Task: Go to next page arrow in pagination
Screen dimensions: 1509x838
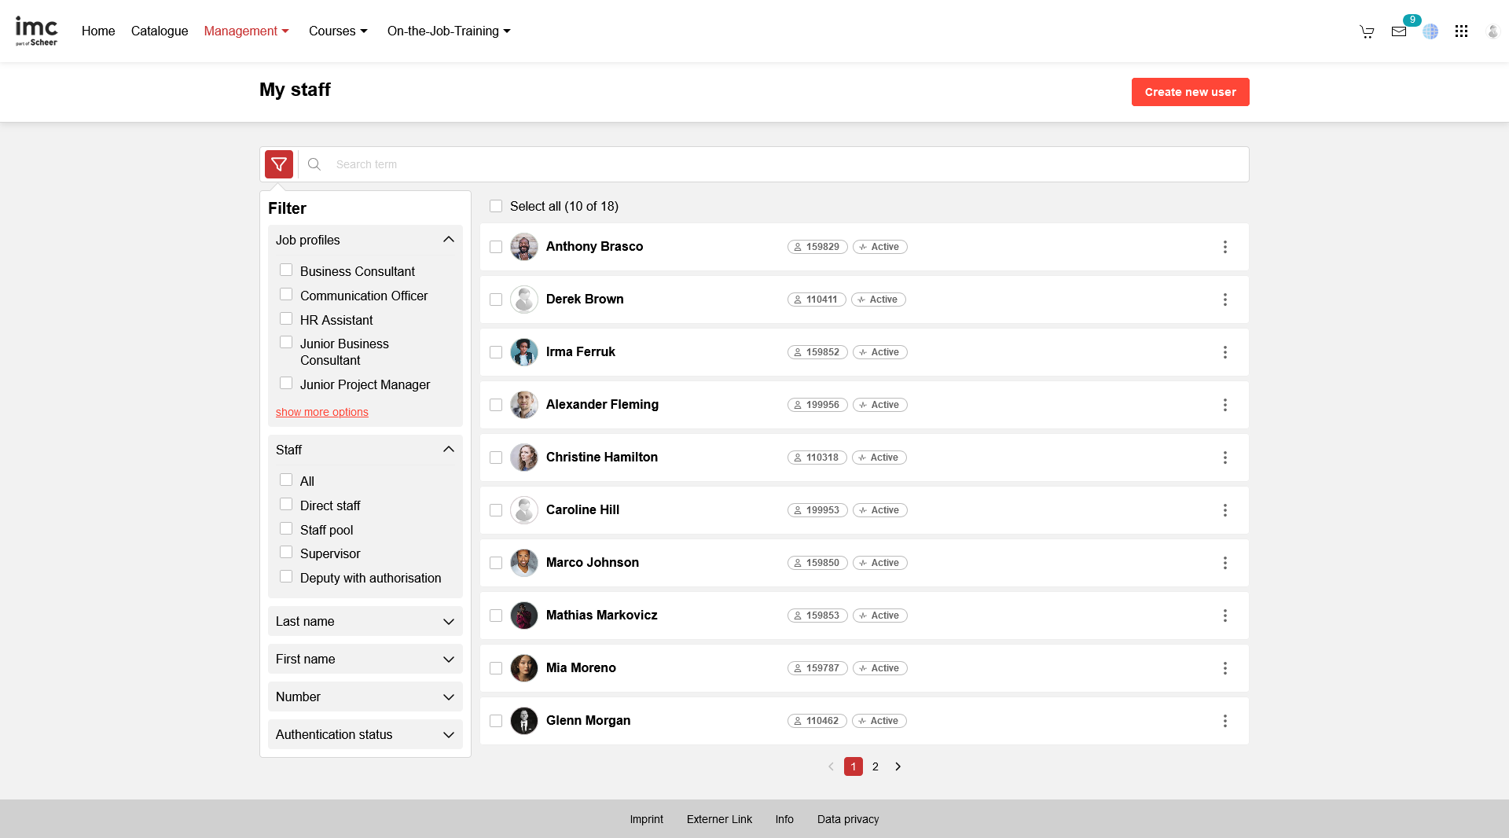Action: (898, 766)
